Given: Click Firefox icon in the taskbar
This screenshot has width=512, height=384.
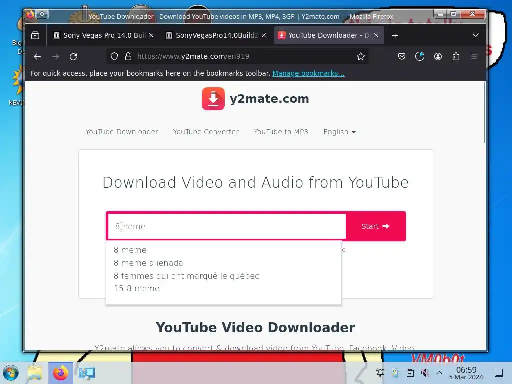Looking at the screenshot, I should point(60,373).
